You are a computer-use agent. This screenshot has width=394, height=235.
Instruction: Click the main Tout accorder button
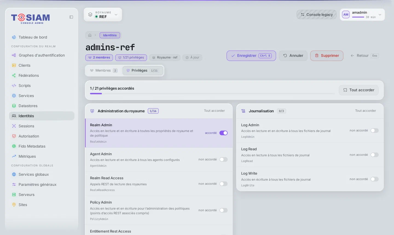359,90
